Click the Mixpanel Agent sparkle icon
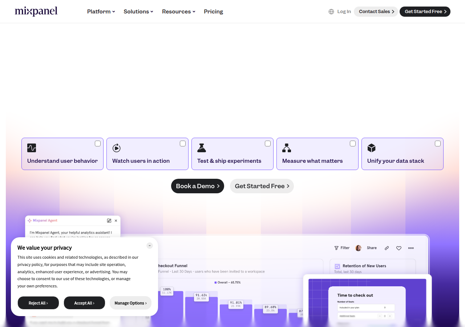The height and width of the screenshot is (327, 465). tap(29, 221)
